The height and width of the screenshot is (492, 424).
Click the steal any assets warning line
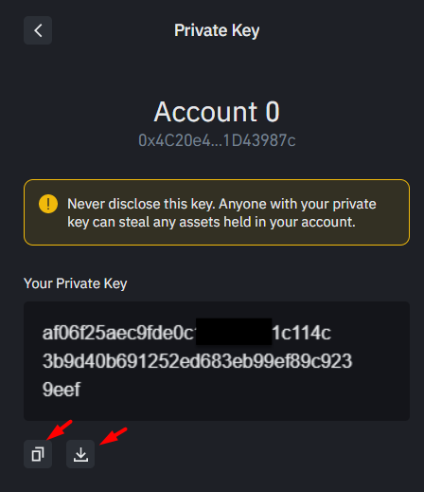(211, 222)
